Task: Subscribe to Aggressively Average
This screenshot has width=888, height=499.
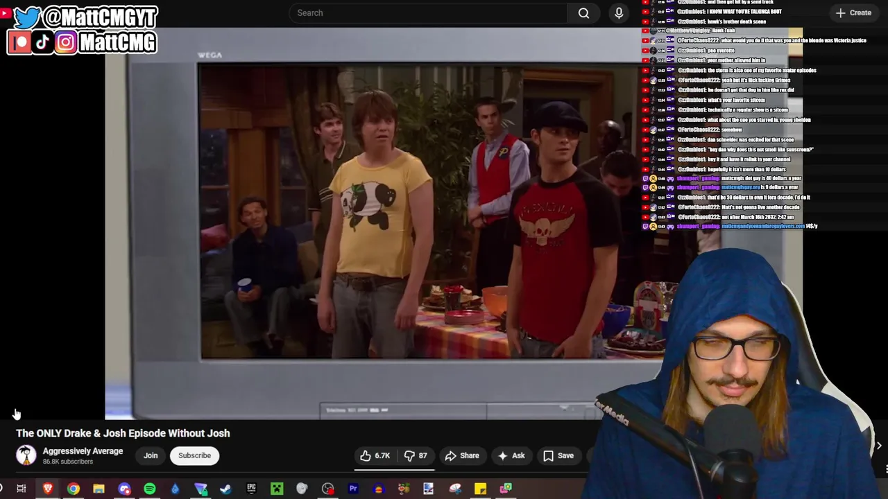Action: point(194,455)
